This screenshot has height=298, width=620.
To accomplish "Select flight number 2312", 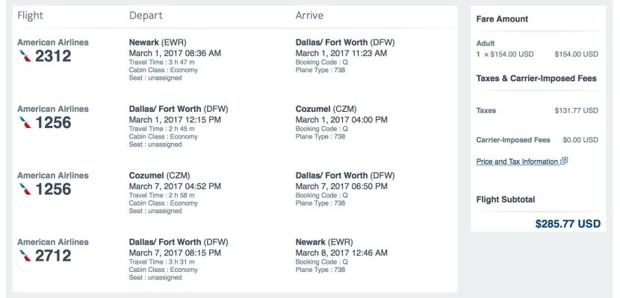I will click(x=53, y=56).
